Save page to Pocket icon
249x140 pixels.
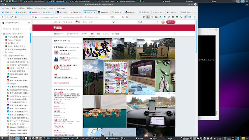[x=123, y=17]
